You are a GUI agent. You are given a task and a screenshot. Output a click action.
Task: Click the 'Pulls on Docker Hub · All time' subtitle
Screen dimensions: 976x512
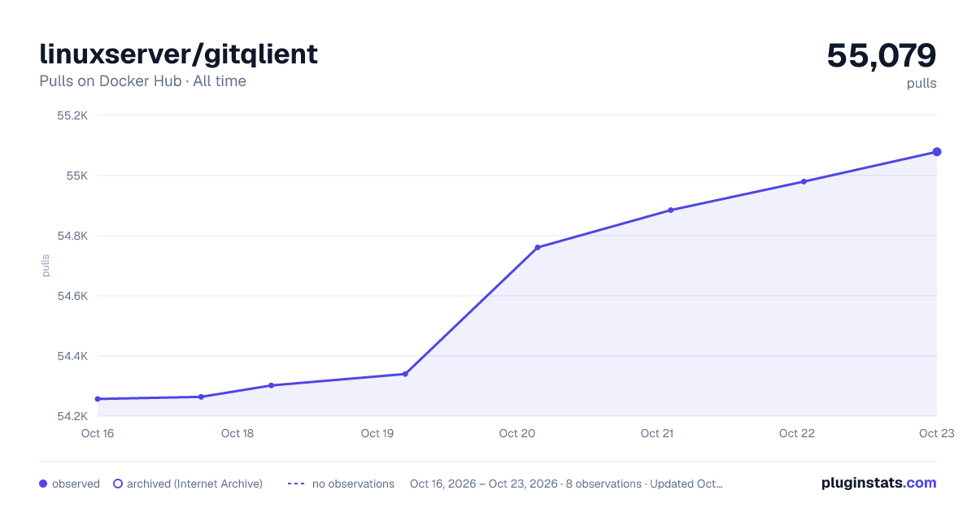pyautogui.click(x=142, y=81)
